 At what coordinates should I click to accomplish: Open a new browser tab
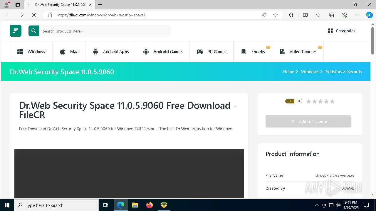tap(100, 5)
